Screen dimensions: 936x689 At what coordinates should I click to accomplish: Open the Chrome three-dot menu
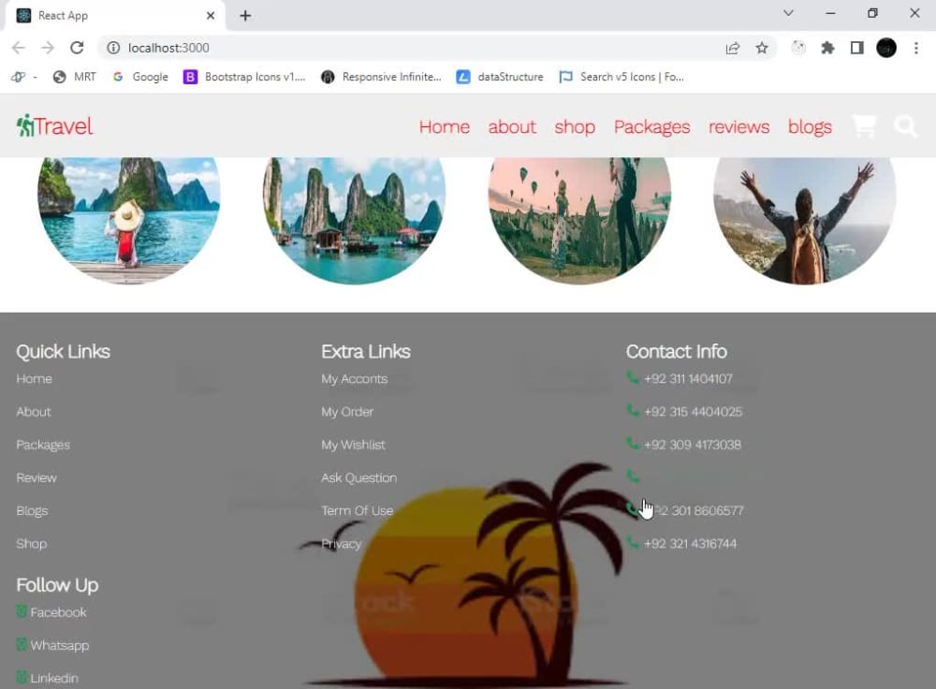click(x=914, y=48)
